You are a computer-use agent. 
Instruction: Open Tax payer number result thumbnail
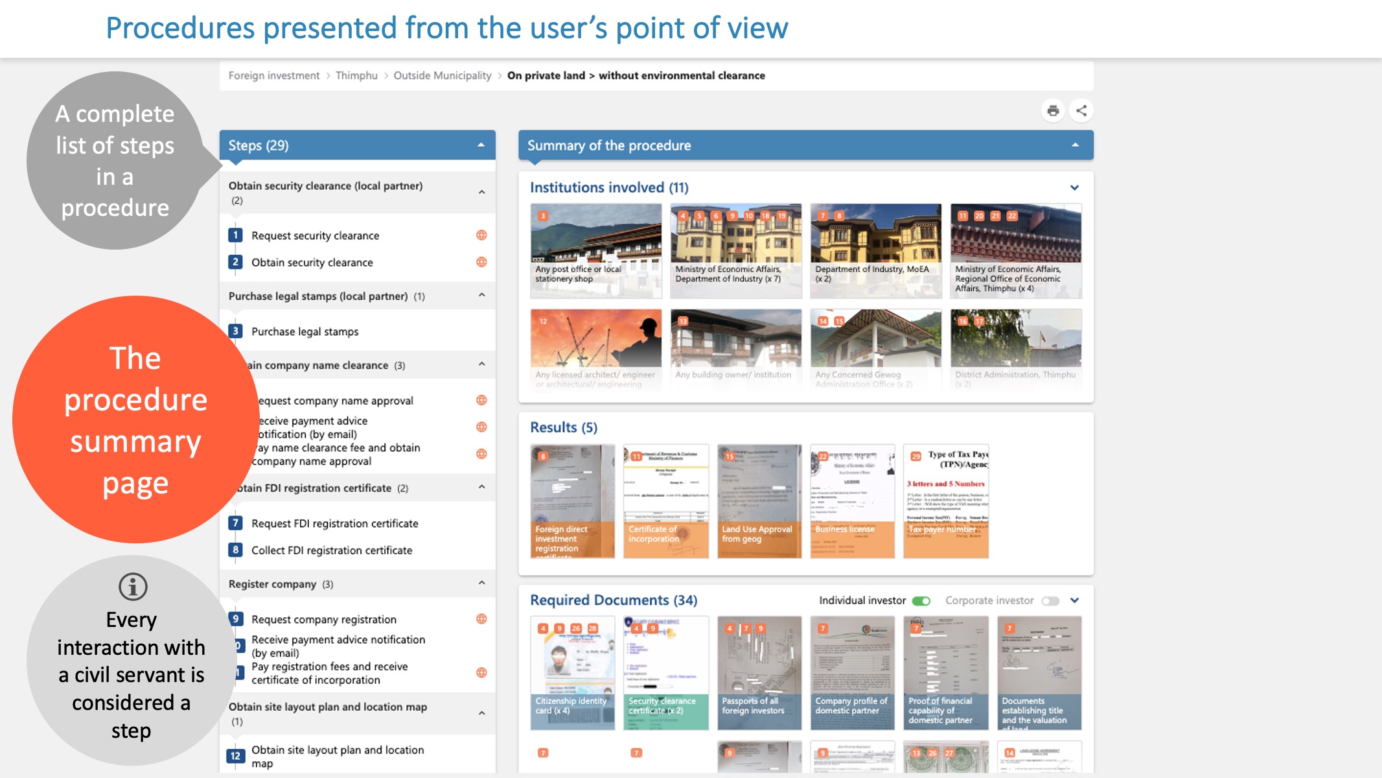tap(946, 501)
